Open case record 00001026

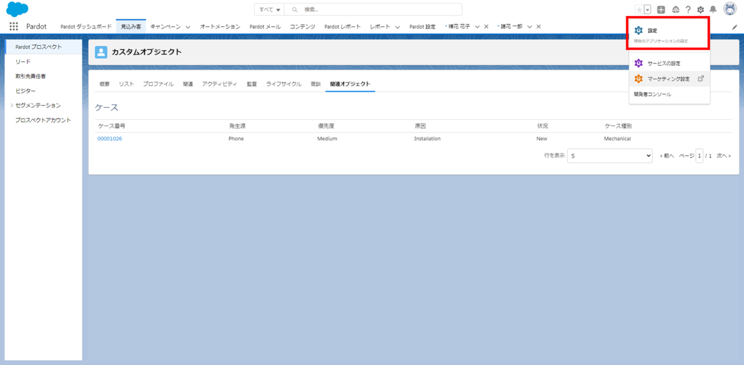pyautogui.click(x=109, y=138)
